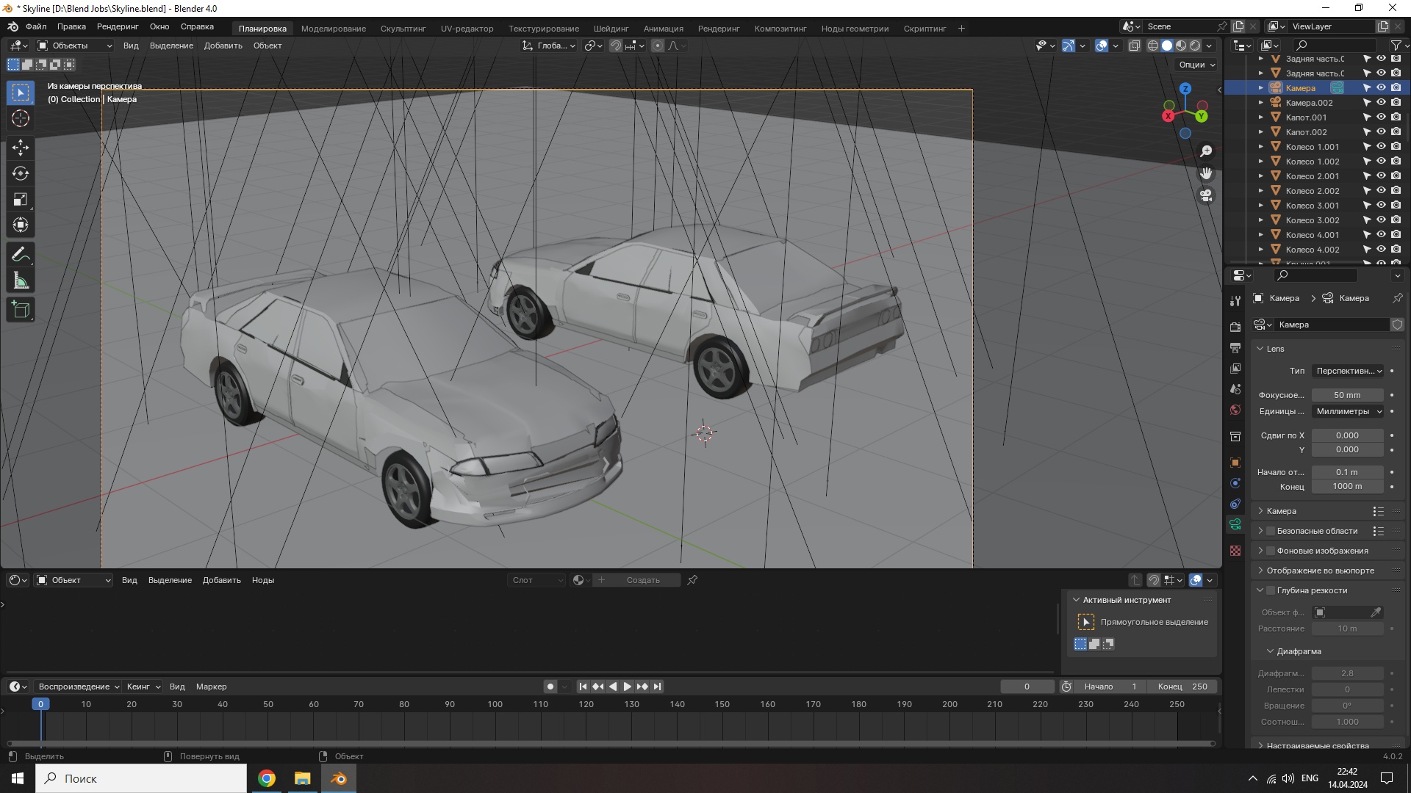Enable Безопасные области checkbox

pos(1271,531)
